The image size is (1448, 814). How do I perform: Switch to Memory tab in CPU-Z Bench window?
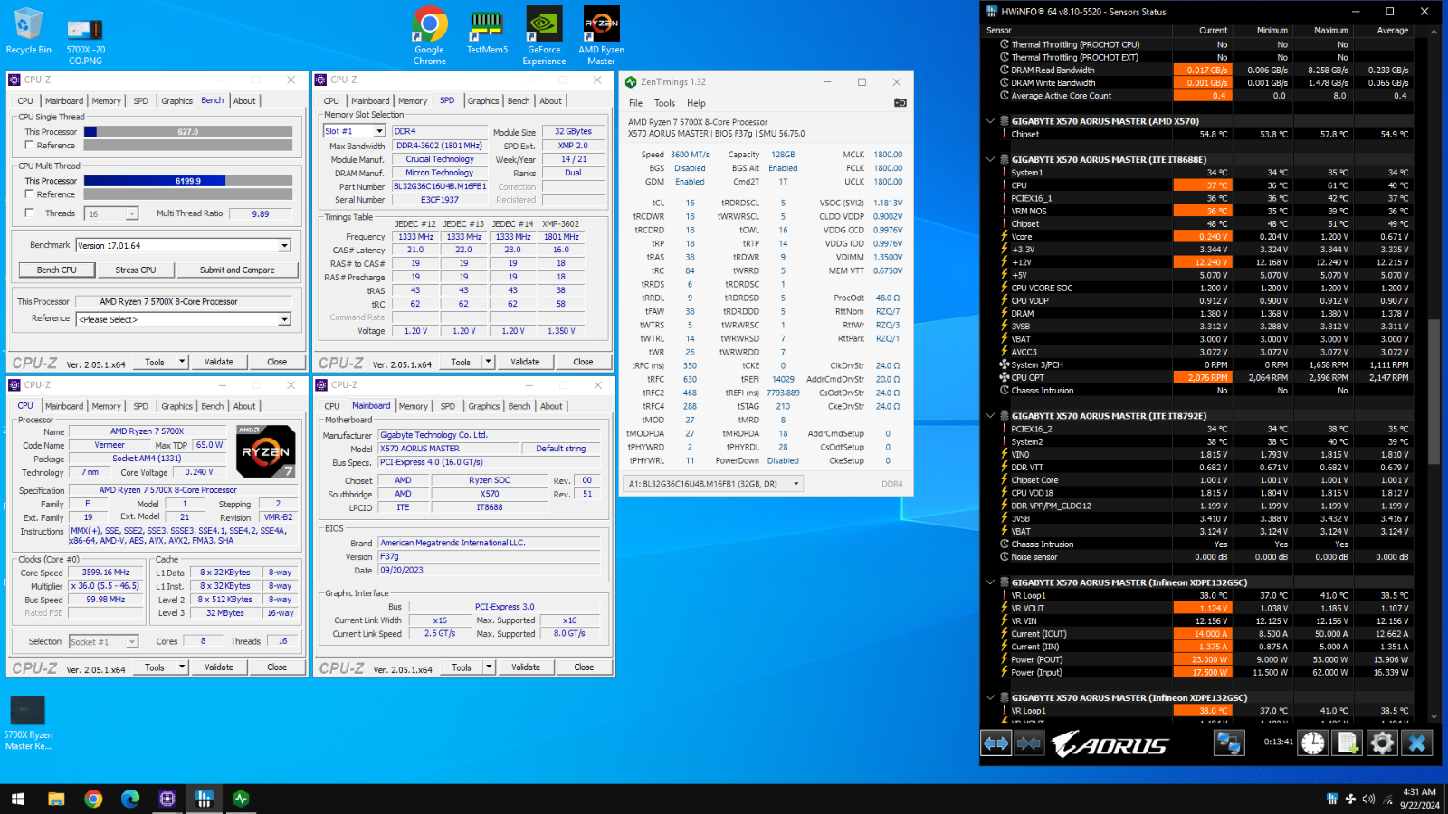[106, 101]
